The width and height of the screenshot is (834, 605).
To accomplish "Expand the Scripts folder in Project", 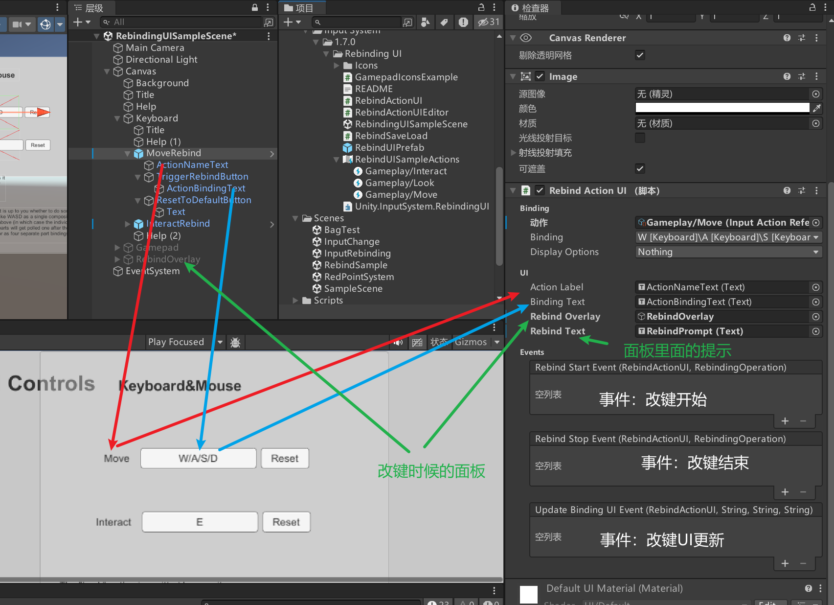I will pyautogui.click(x=295, y=301).
